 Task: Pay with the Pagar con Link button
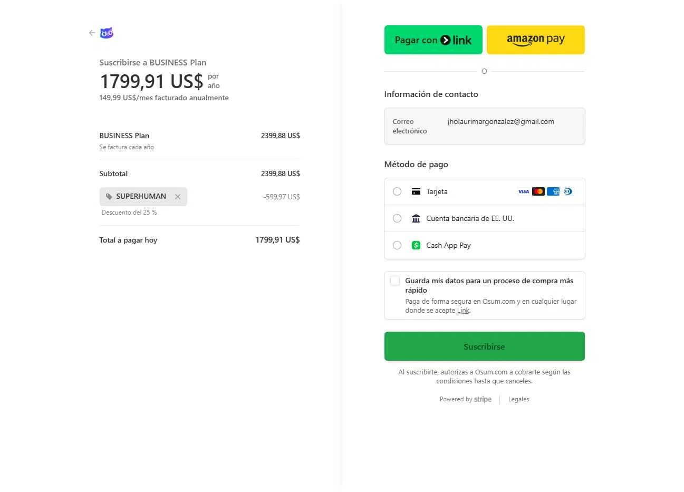(x=433, y=40)
